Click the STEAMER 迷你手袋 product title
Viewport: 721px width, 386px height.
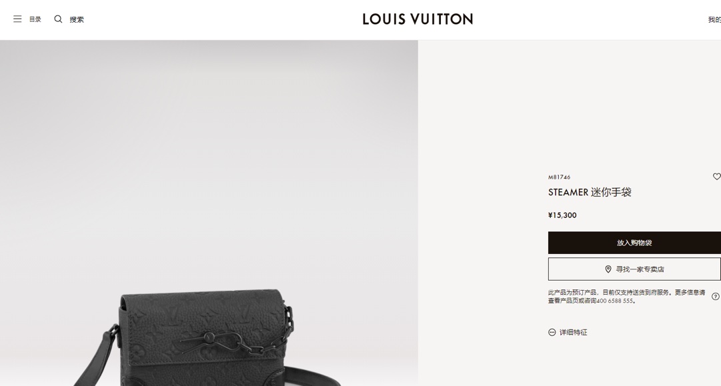590,192
